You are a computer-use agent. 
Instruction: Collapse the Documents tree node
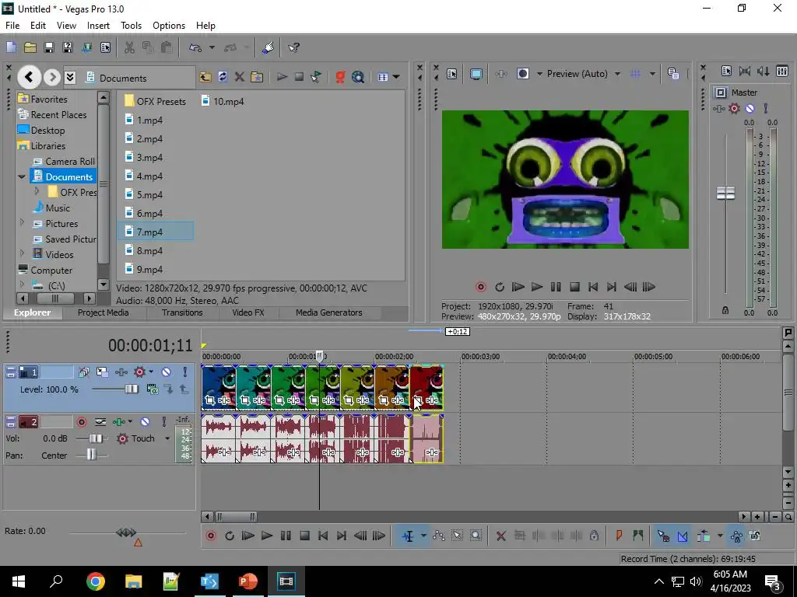pyautogui.click(x=21, y=177)
